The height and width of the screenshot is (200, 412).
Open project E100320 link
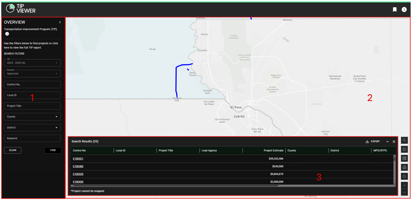(78, 174)
